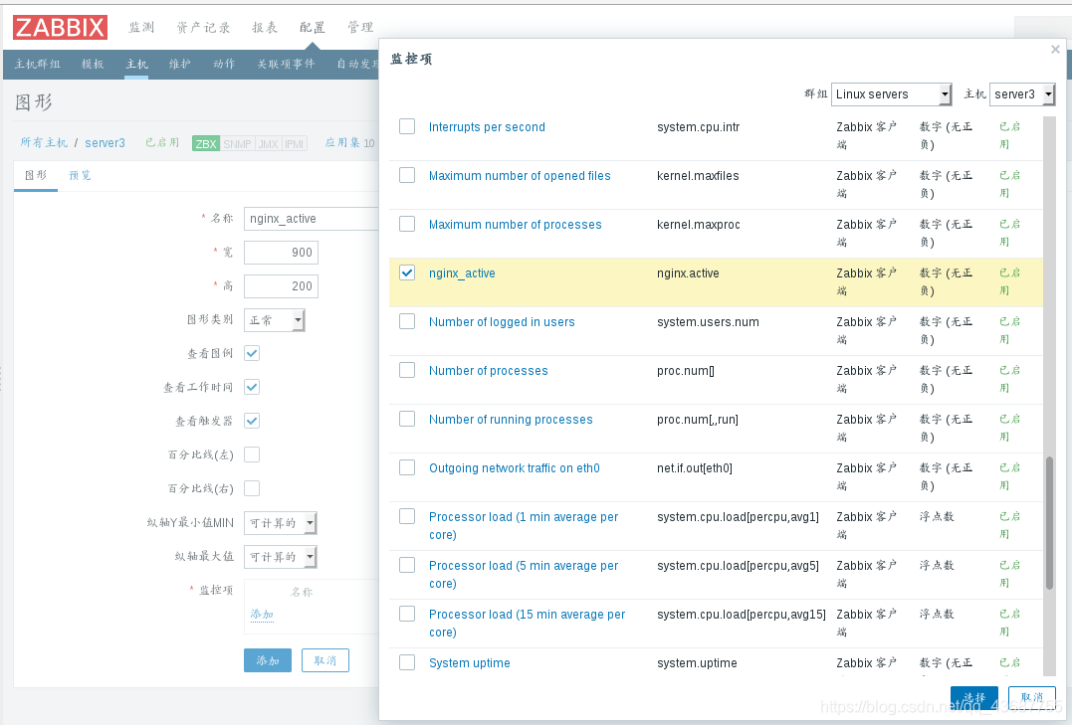Check Number of running processes checkbox
This screenshot has height=725, width=1072.
point(407,419)
